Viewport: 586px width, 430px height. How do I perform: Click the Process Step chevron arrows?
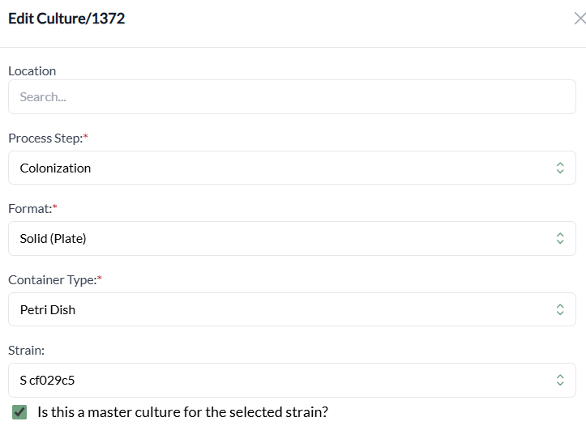[559, 168]
